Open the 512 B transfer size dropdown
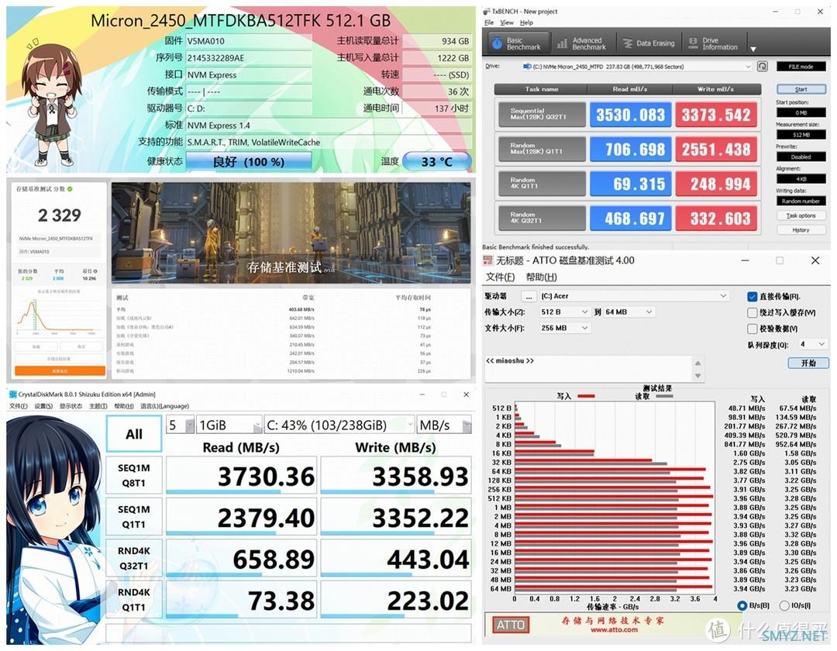The width and height of the screenshot is (837, 651). (x=564, y=312)
